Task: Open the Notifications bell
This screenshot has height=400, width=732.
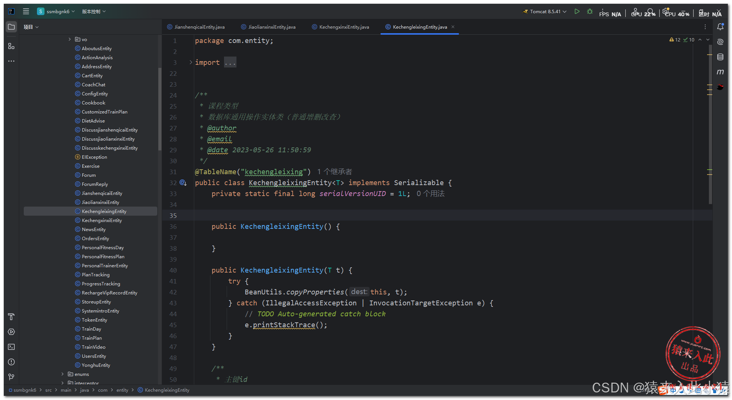Action: pyautogui.click(x=720, y=27)
